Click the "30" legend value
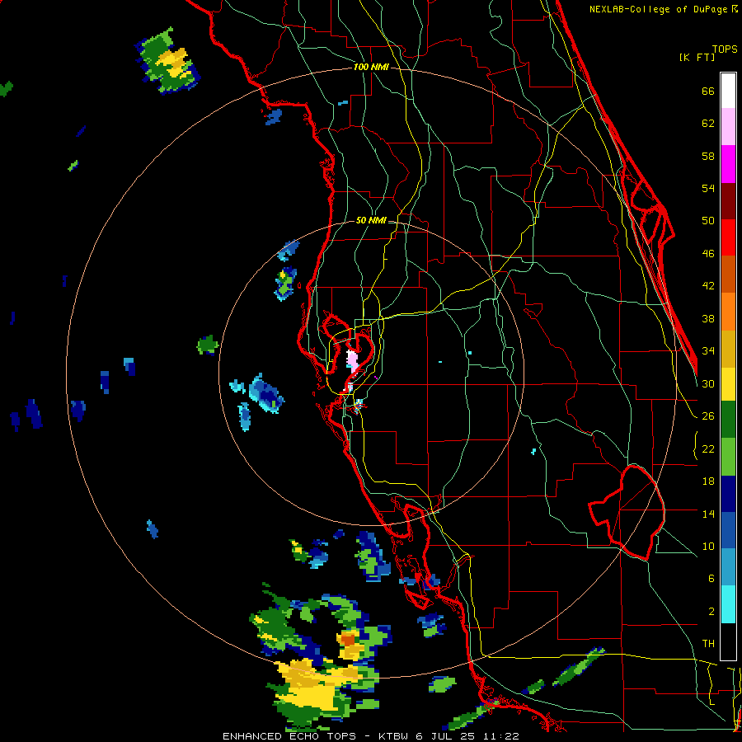 click(x=708, y=383)
